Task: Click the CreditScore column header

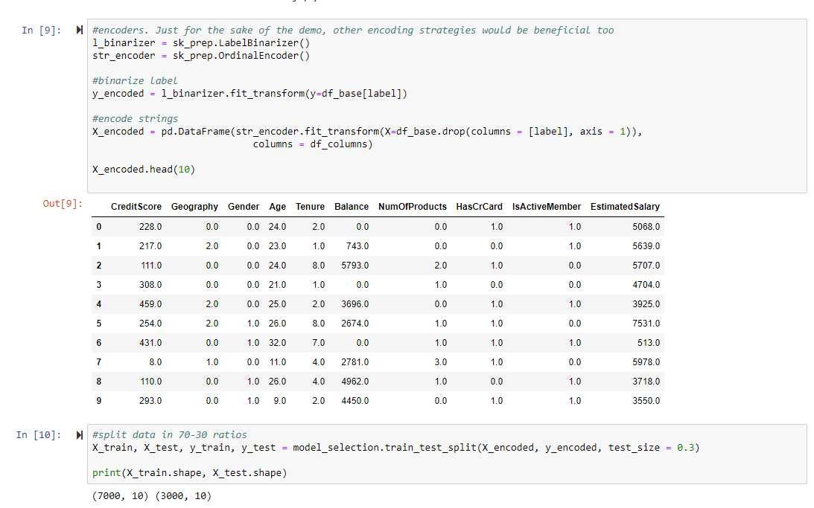Action: (138, 207)
